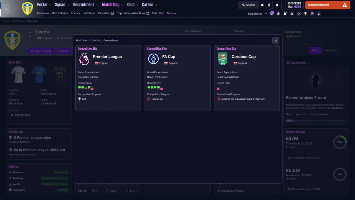
Task: Click Arrange Friendly button
Action: coord(41,51)
